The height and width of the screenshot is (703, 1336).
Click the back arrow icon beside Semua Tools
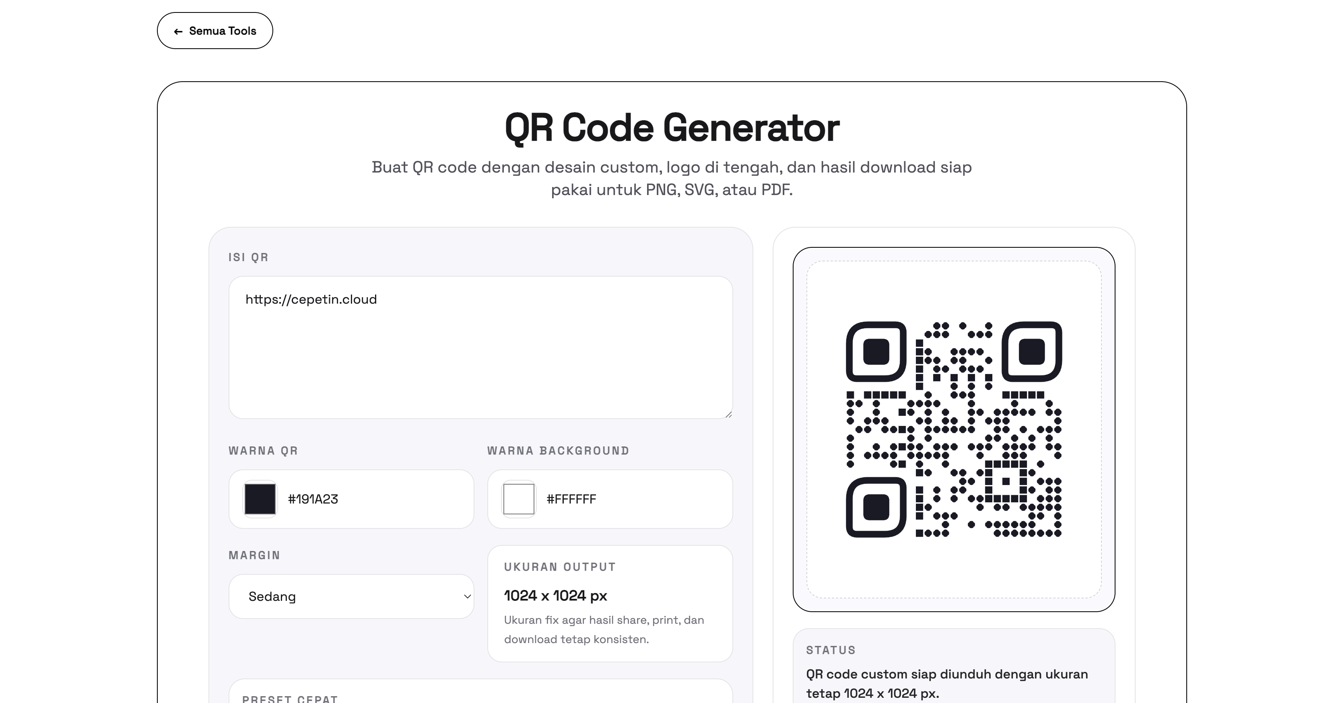click(x=178, y=32)
